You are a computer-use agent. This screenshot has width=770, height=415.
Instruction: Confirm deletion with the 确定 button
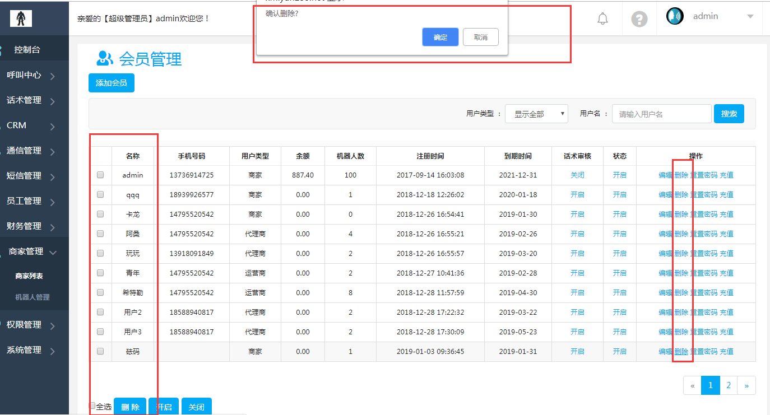[440, 38]
